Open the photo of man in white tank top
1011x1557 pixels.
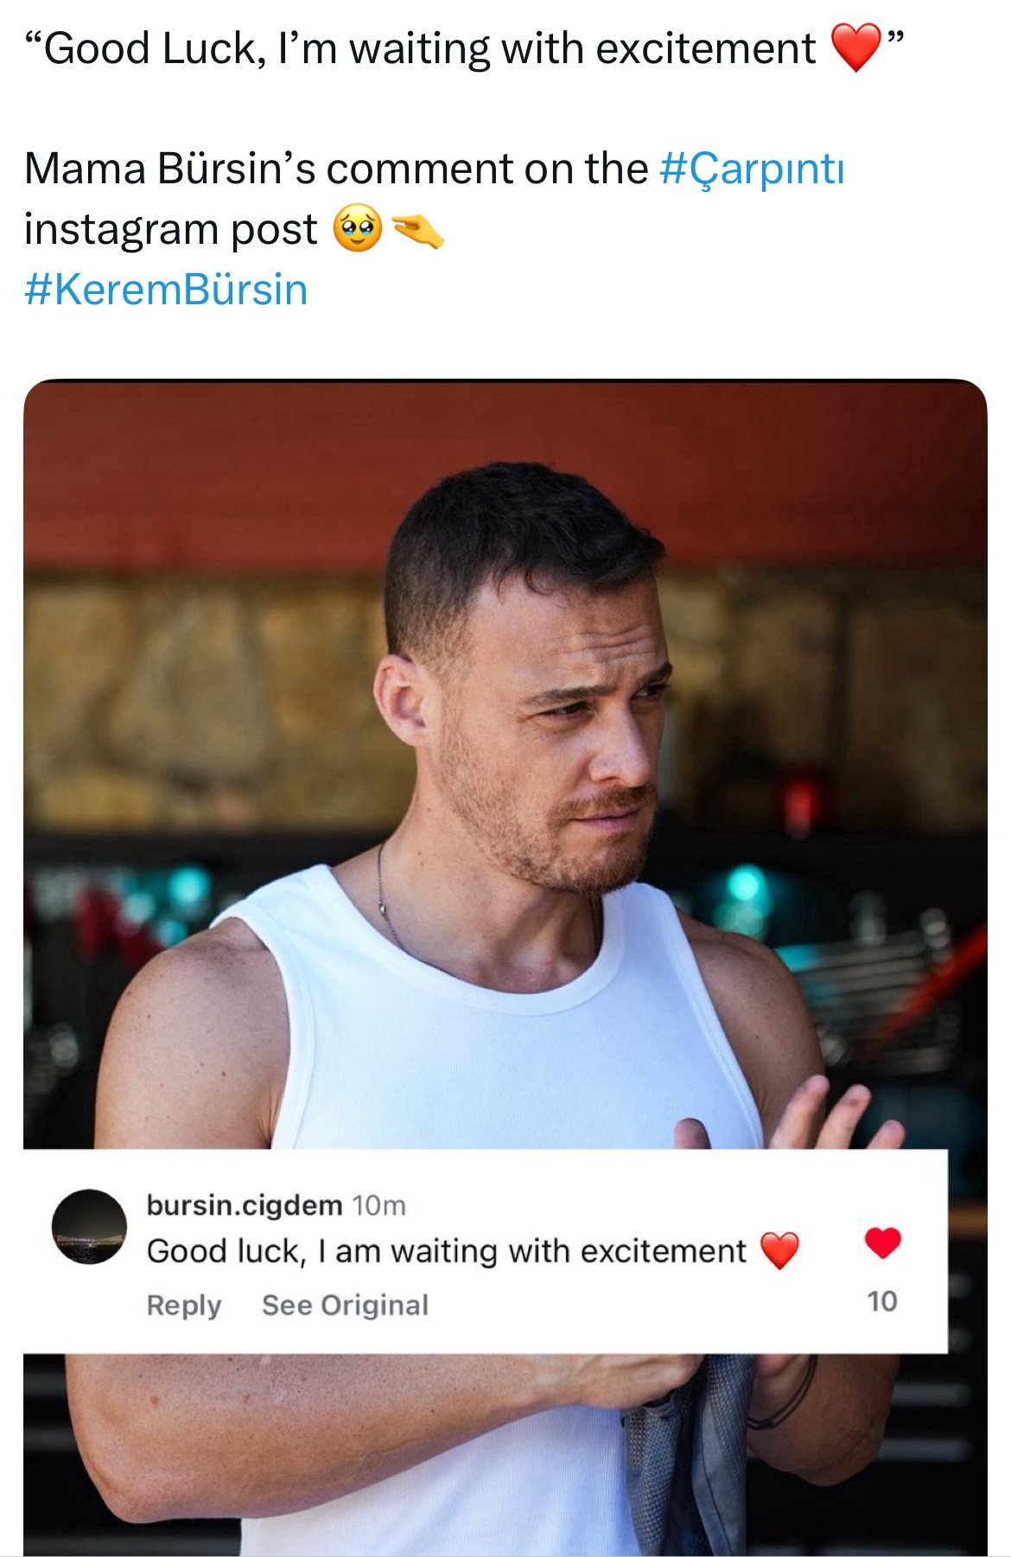[505, 778]
